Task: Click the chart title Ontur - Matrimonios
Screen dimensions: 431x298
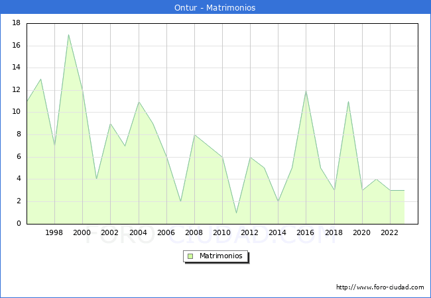Action: (215, 7)
